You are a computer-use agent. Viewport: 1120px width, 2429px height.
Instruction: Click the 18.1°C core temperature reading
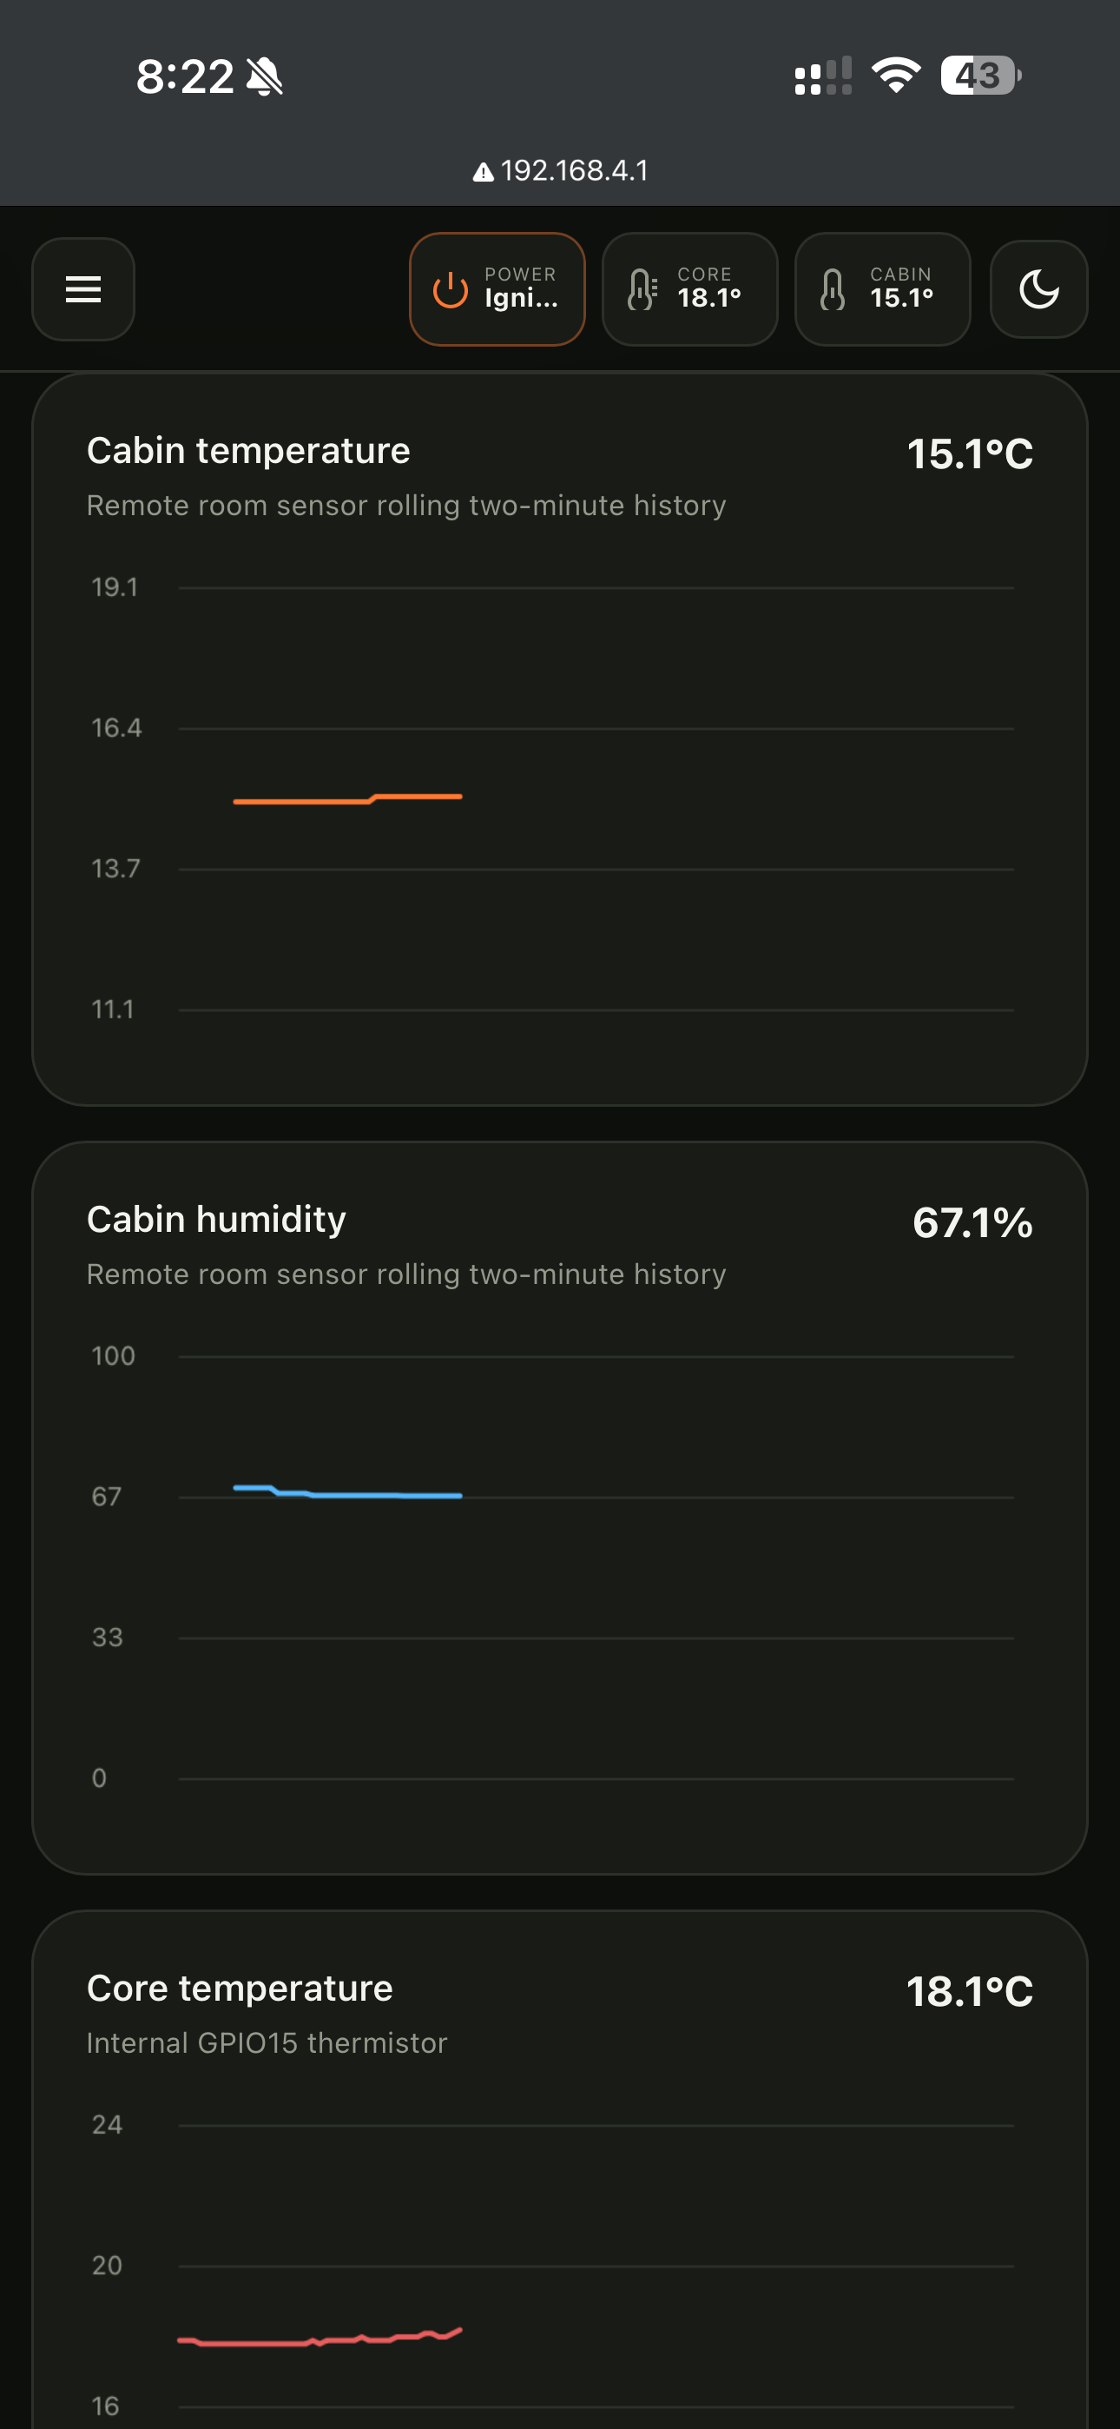(969, 1991)
